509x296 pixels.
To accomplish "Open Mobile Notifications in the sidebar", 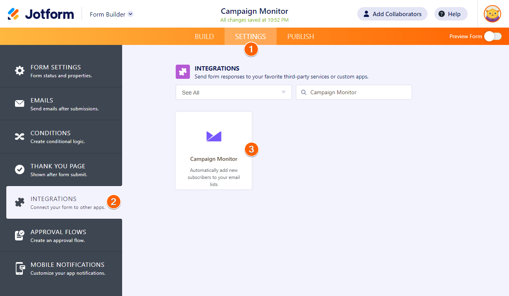I will coord(61,268).
